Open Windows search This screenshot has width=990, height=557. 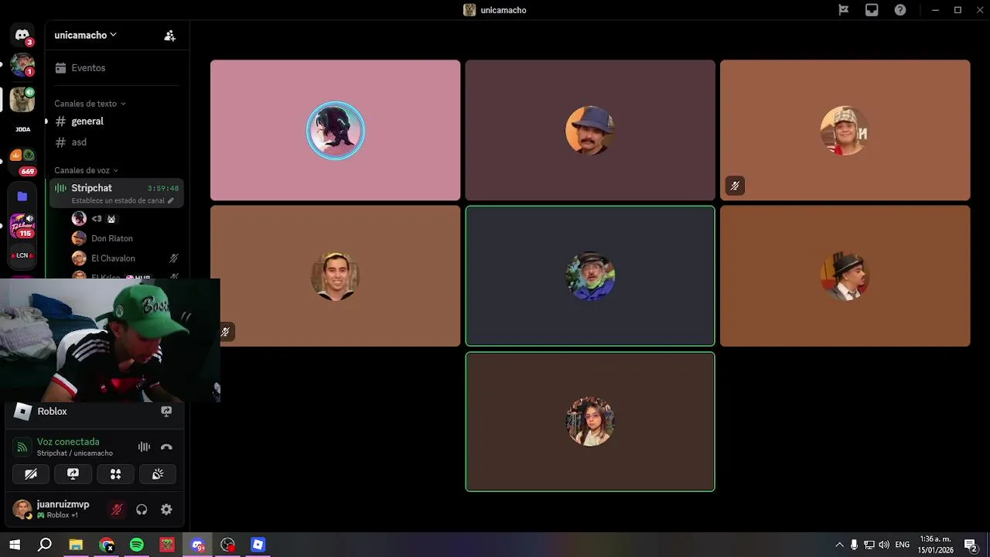[x=45, y=545]
